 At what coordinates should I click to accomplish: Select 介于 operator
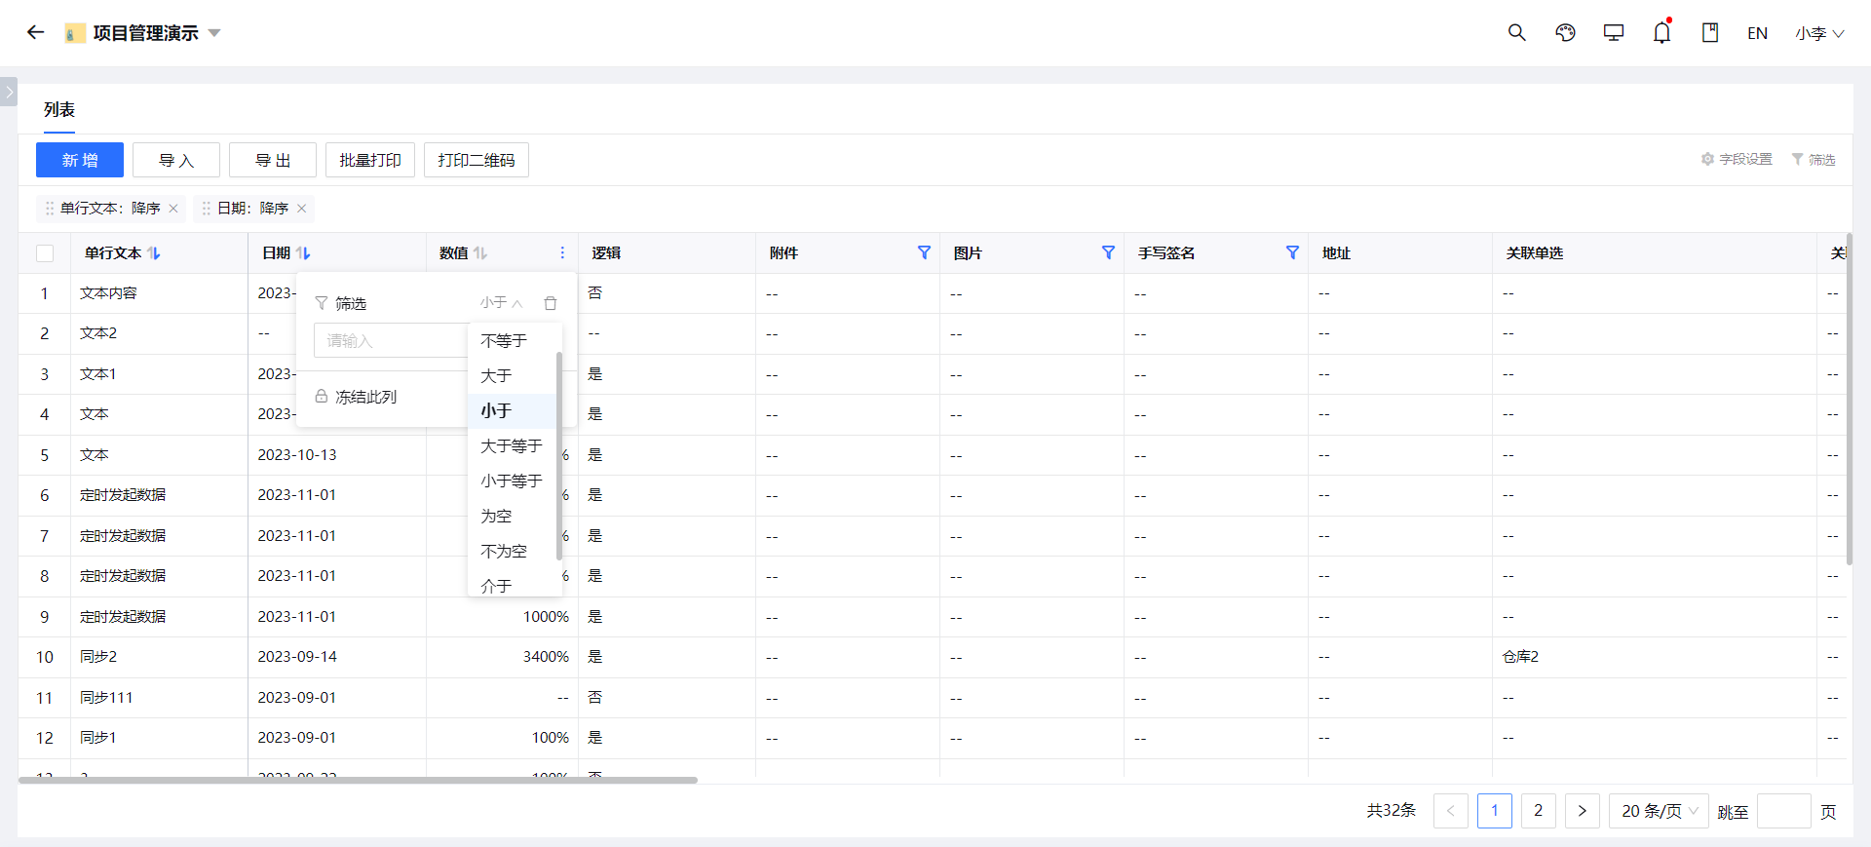pyautogui.click(x=512, y=585)
